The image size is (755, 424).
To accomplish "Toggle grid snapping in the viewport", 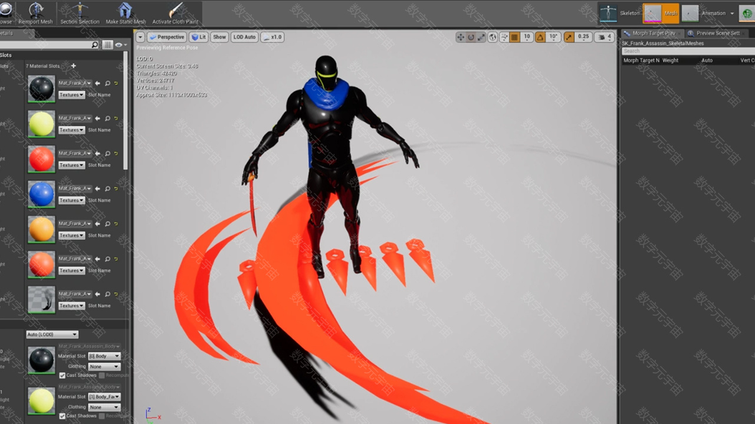I will (514, 37).
